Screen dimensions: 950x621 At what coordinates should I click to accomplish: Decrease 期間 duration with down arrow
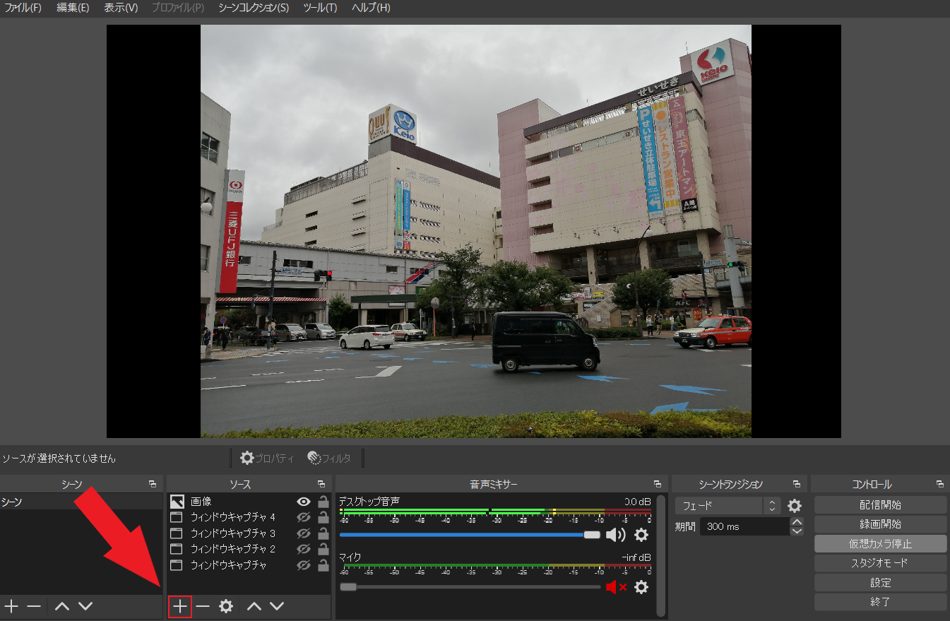797,531
